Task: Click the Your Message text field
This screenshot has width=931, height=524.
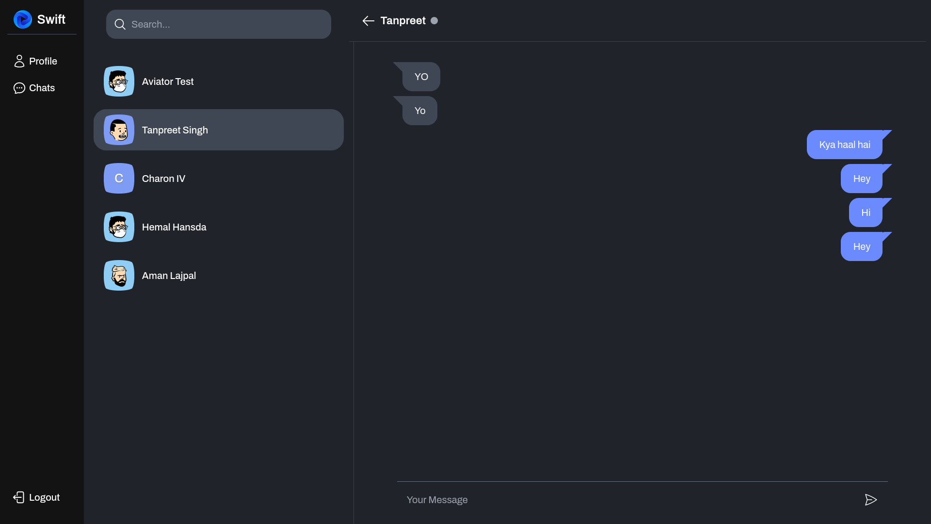Action: [x=626, y=500]
